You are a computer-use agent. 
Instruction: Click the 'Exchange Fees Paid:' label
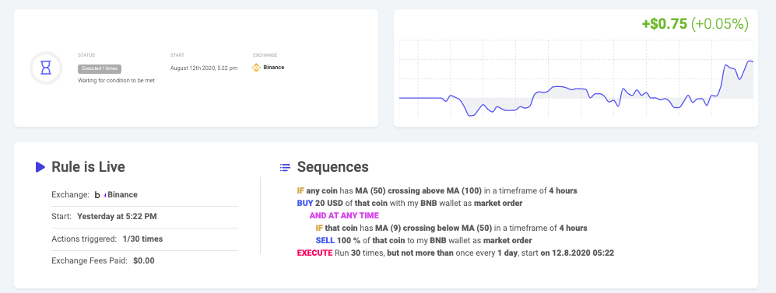click(x=90, y=260)
